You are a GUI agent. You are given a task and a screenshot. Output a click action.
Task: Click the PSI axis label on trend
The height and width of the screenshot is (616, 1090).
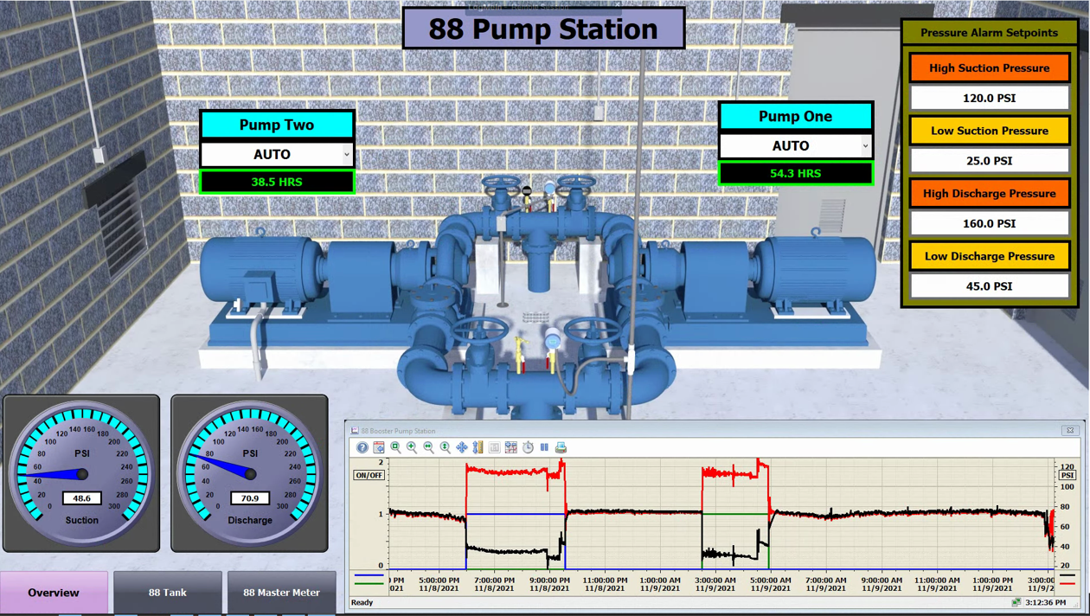click(1068, 475)
